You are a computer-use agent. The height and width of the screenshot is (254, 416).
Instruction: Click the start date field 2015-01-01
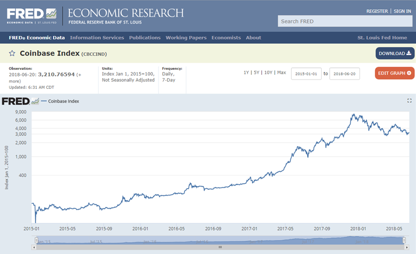click(x=306, y=74)
